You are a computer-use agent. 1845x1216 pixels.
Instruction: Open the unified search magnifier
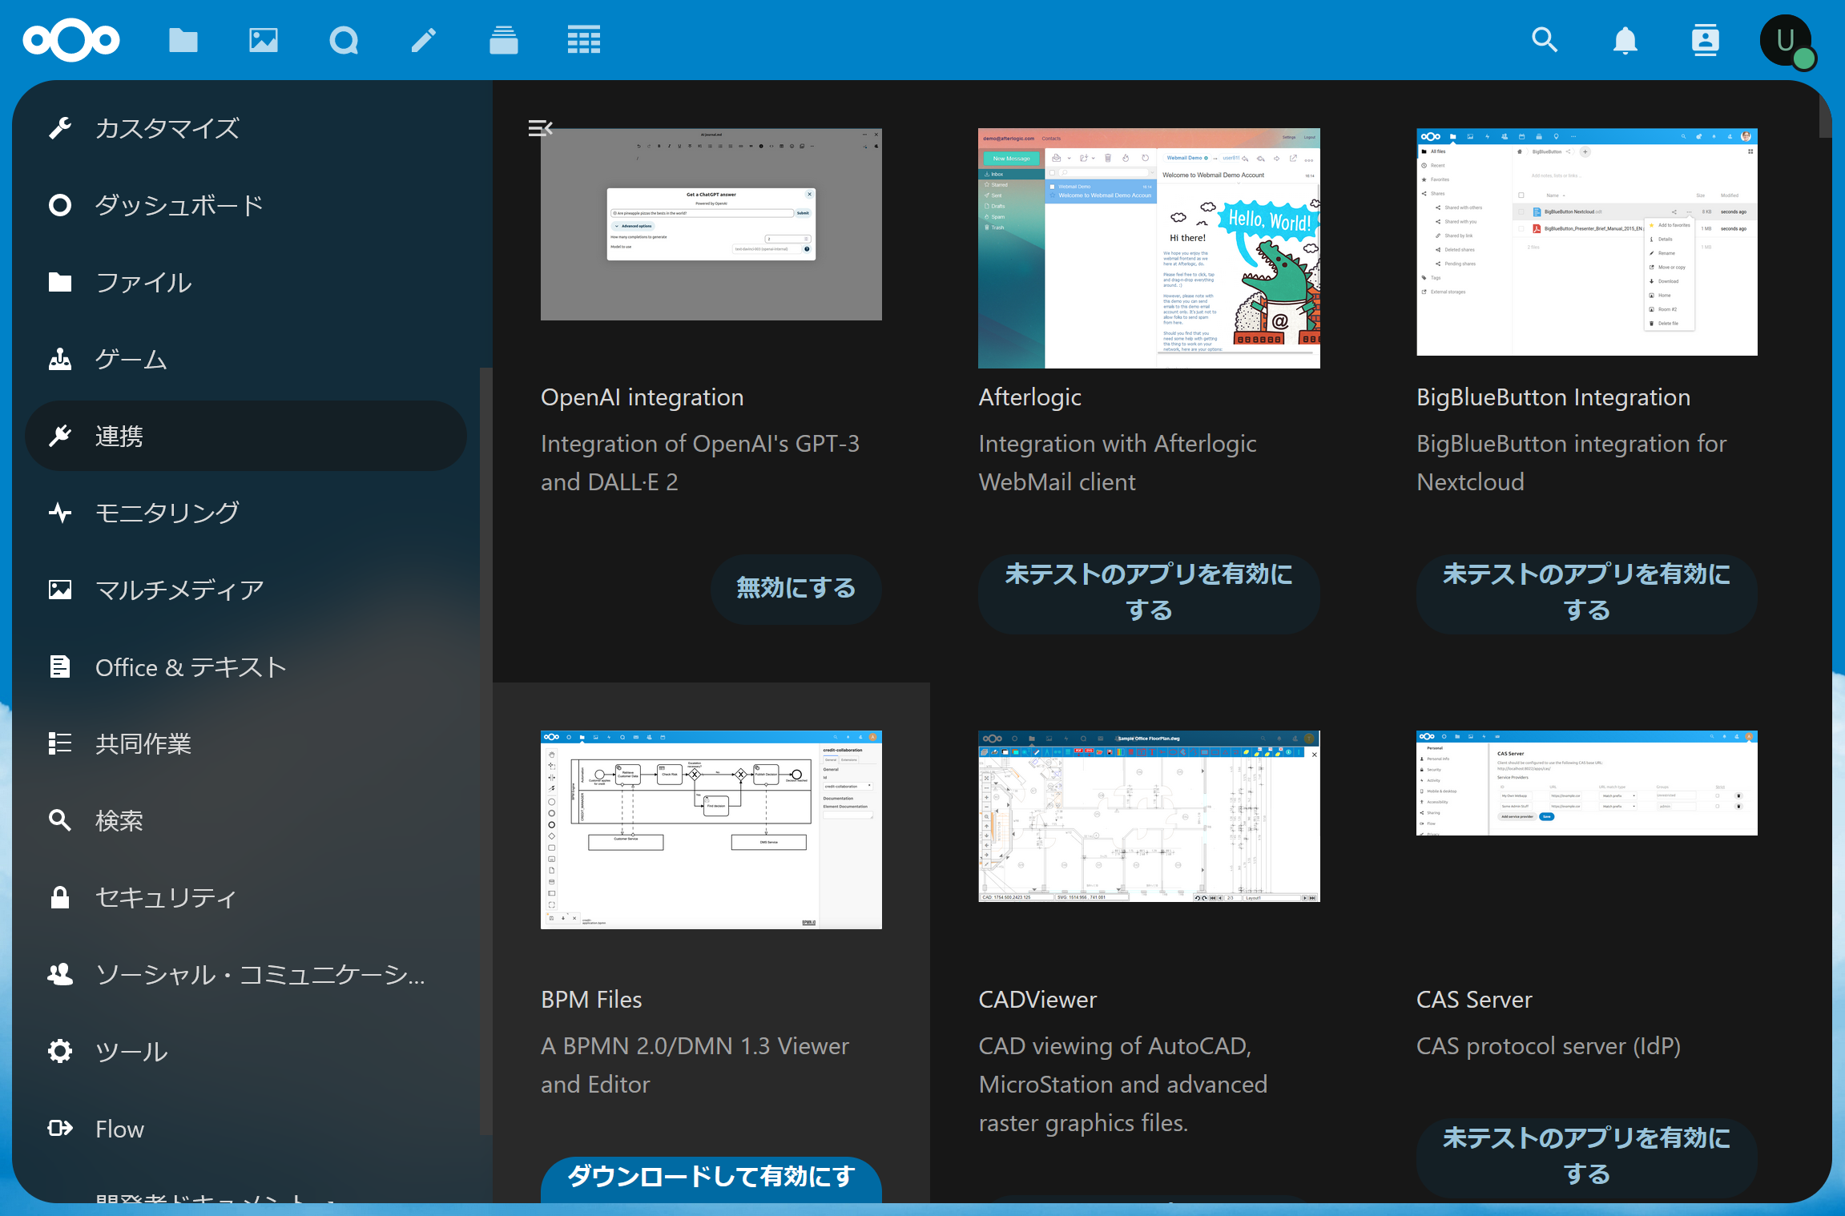(1545, 40)
